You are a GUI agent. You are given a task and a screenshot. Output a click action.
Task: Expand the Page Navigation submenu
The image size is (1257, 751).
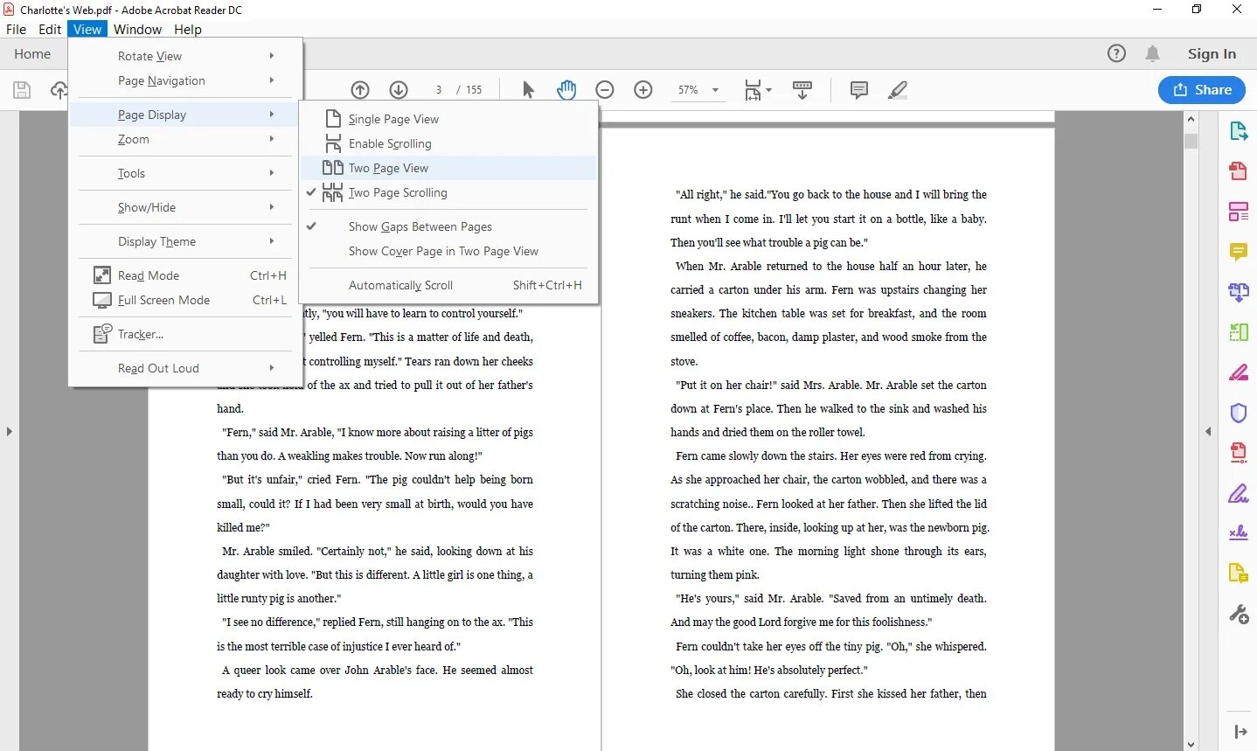point(185,80)
